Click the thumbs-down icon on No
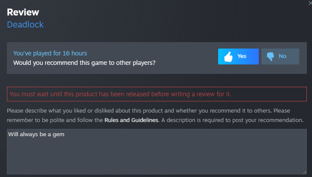The image size is (312, 177). tap(270, 56)
